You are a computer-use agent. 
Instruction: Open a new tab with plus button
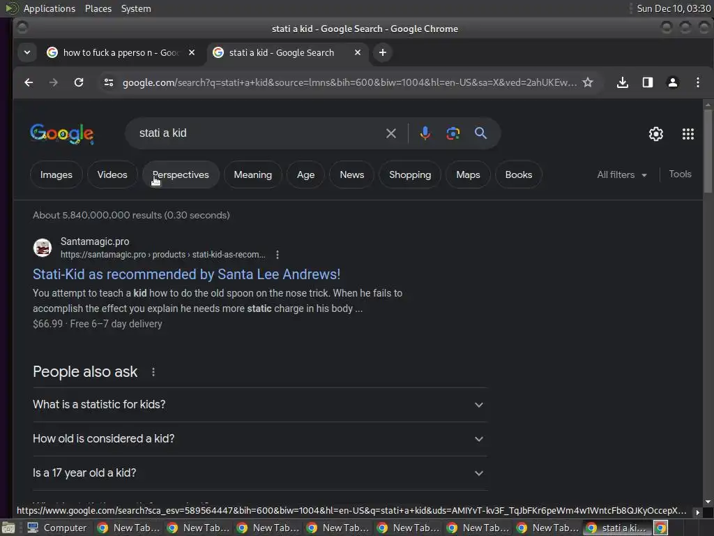[x=383, y=52]
